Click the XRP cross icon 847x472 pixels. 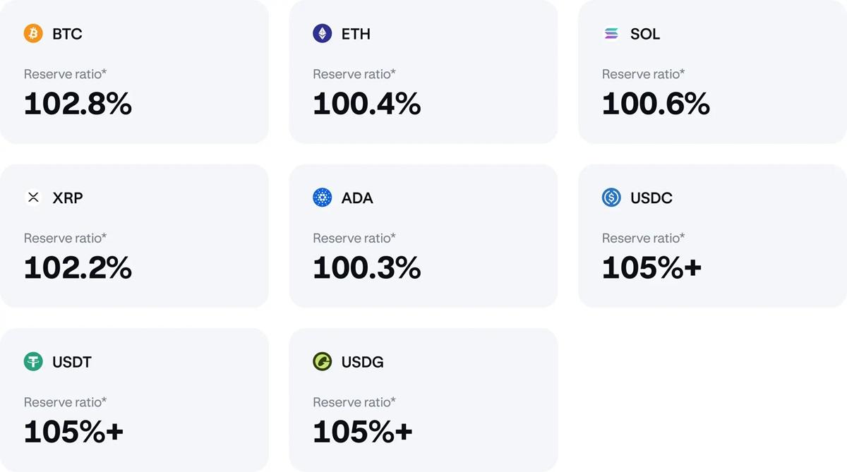click(33, 198)
